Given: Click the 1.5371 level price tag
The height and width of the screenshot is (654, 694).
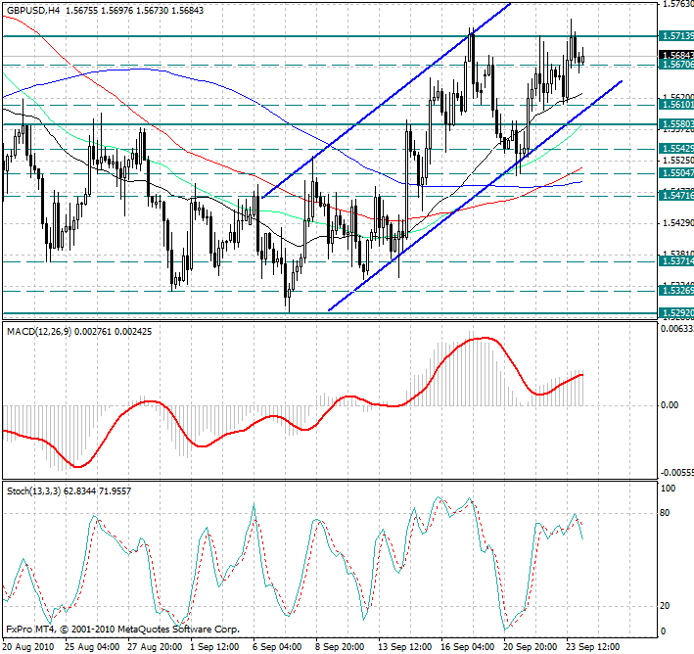Looking at the screenshot, I should 676,261.
